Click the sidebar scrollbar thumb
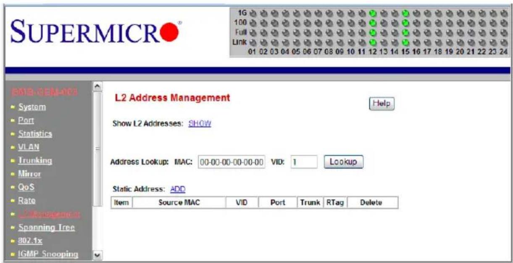Image resolution: width=513 pixels, height=263 pixels. 97,148
